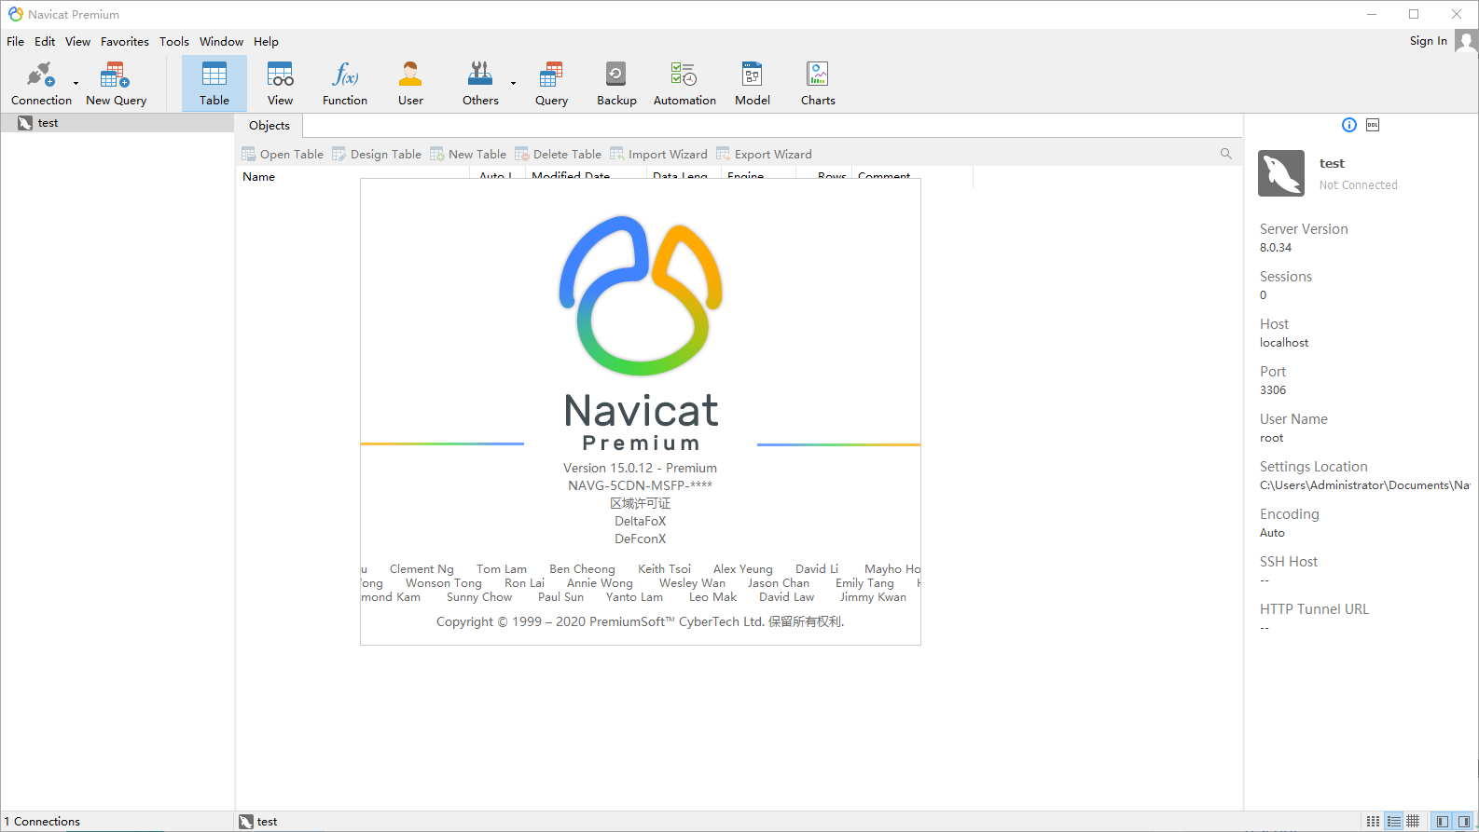Screen dimensions: 1479x832
Task: Click the license key NAVG-5CDN-MSFP text
Action: tap(640, 485)
